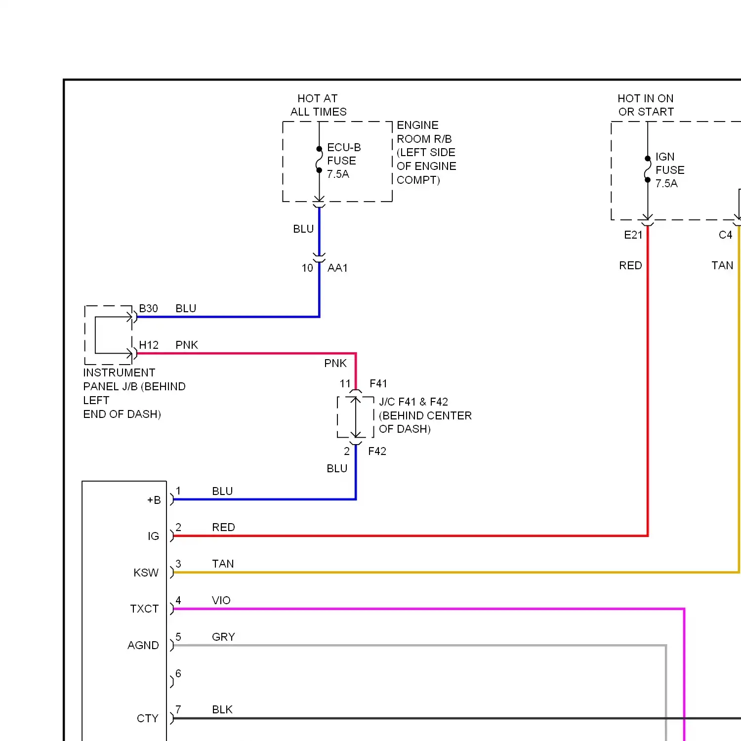Screen dimensions: 741x741
Task: Select the TXCT terminal label
Action: (144, 609)
